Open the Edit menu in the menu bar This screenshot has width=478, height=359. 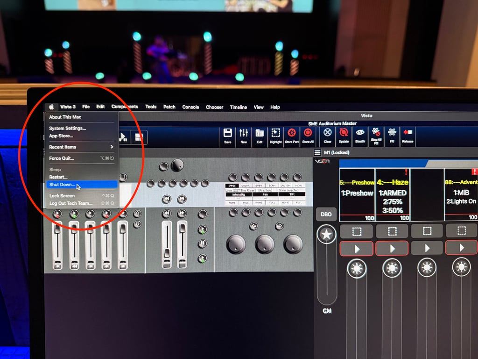(x=100, y=107)
